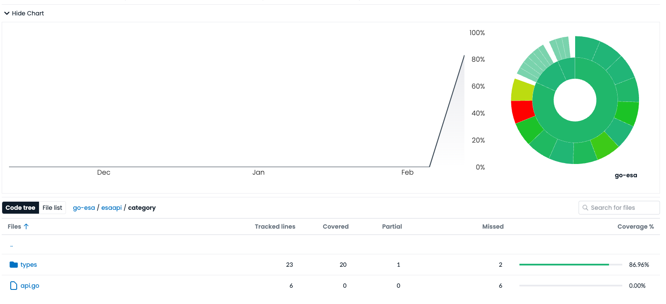Click the yellow-green sunburst segment
The image size is (666, 304).
click(523, 90)
